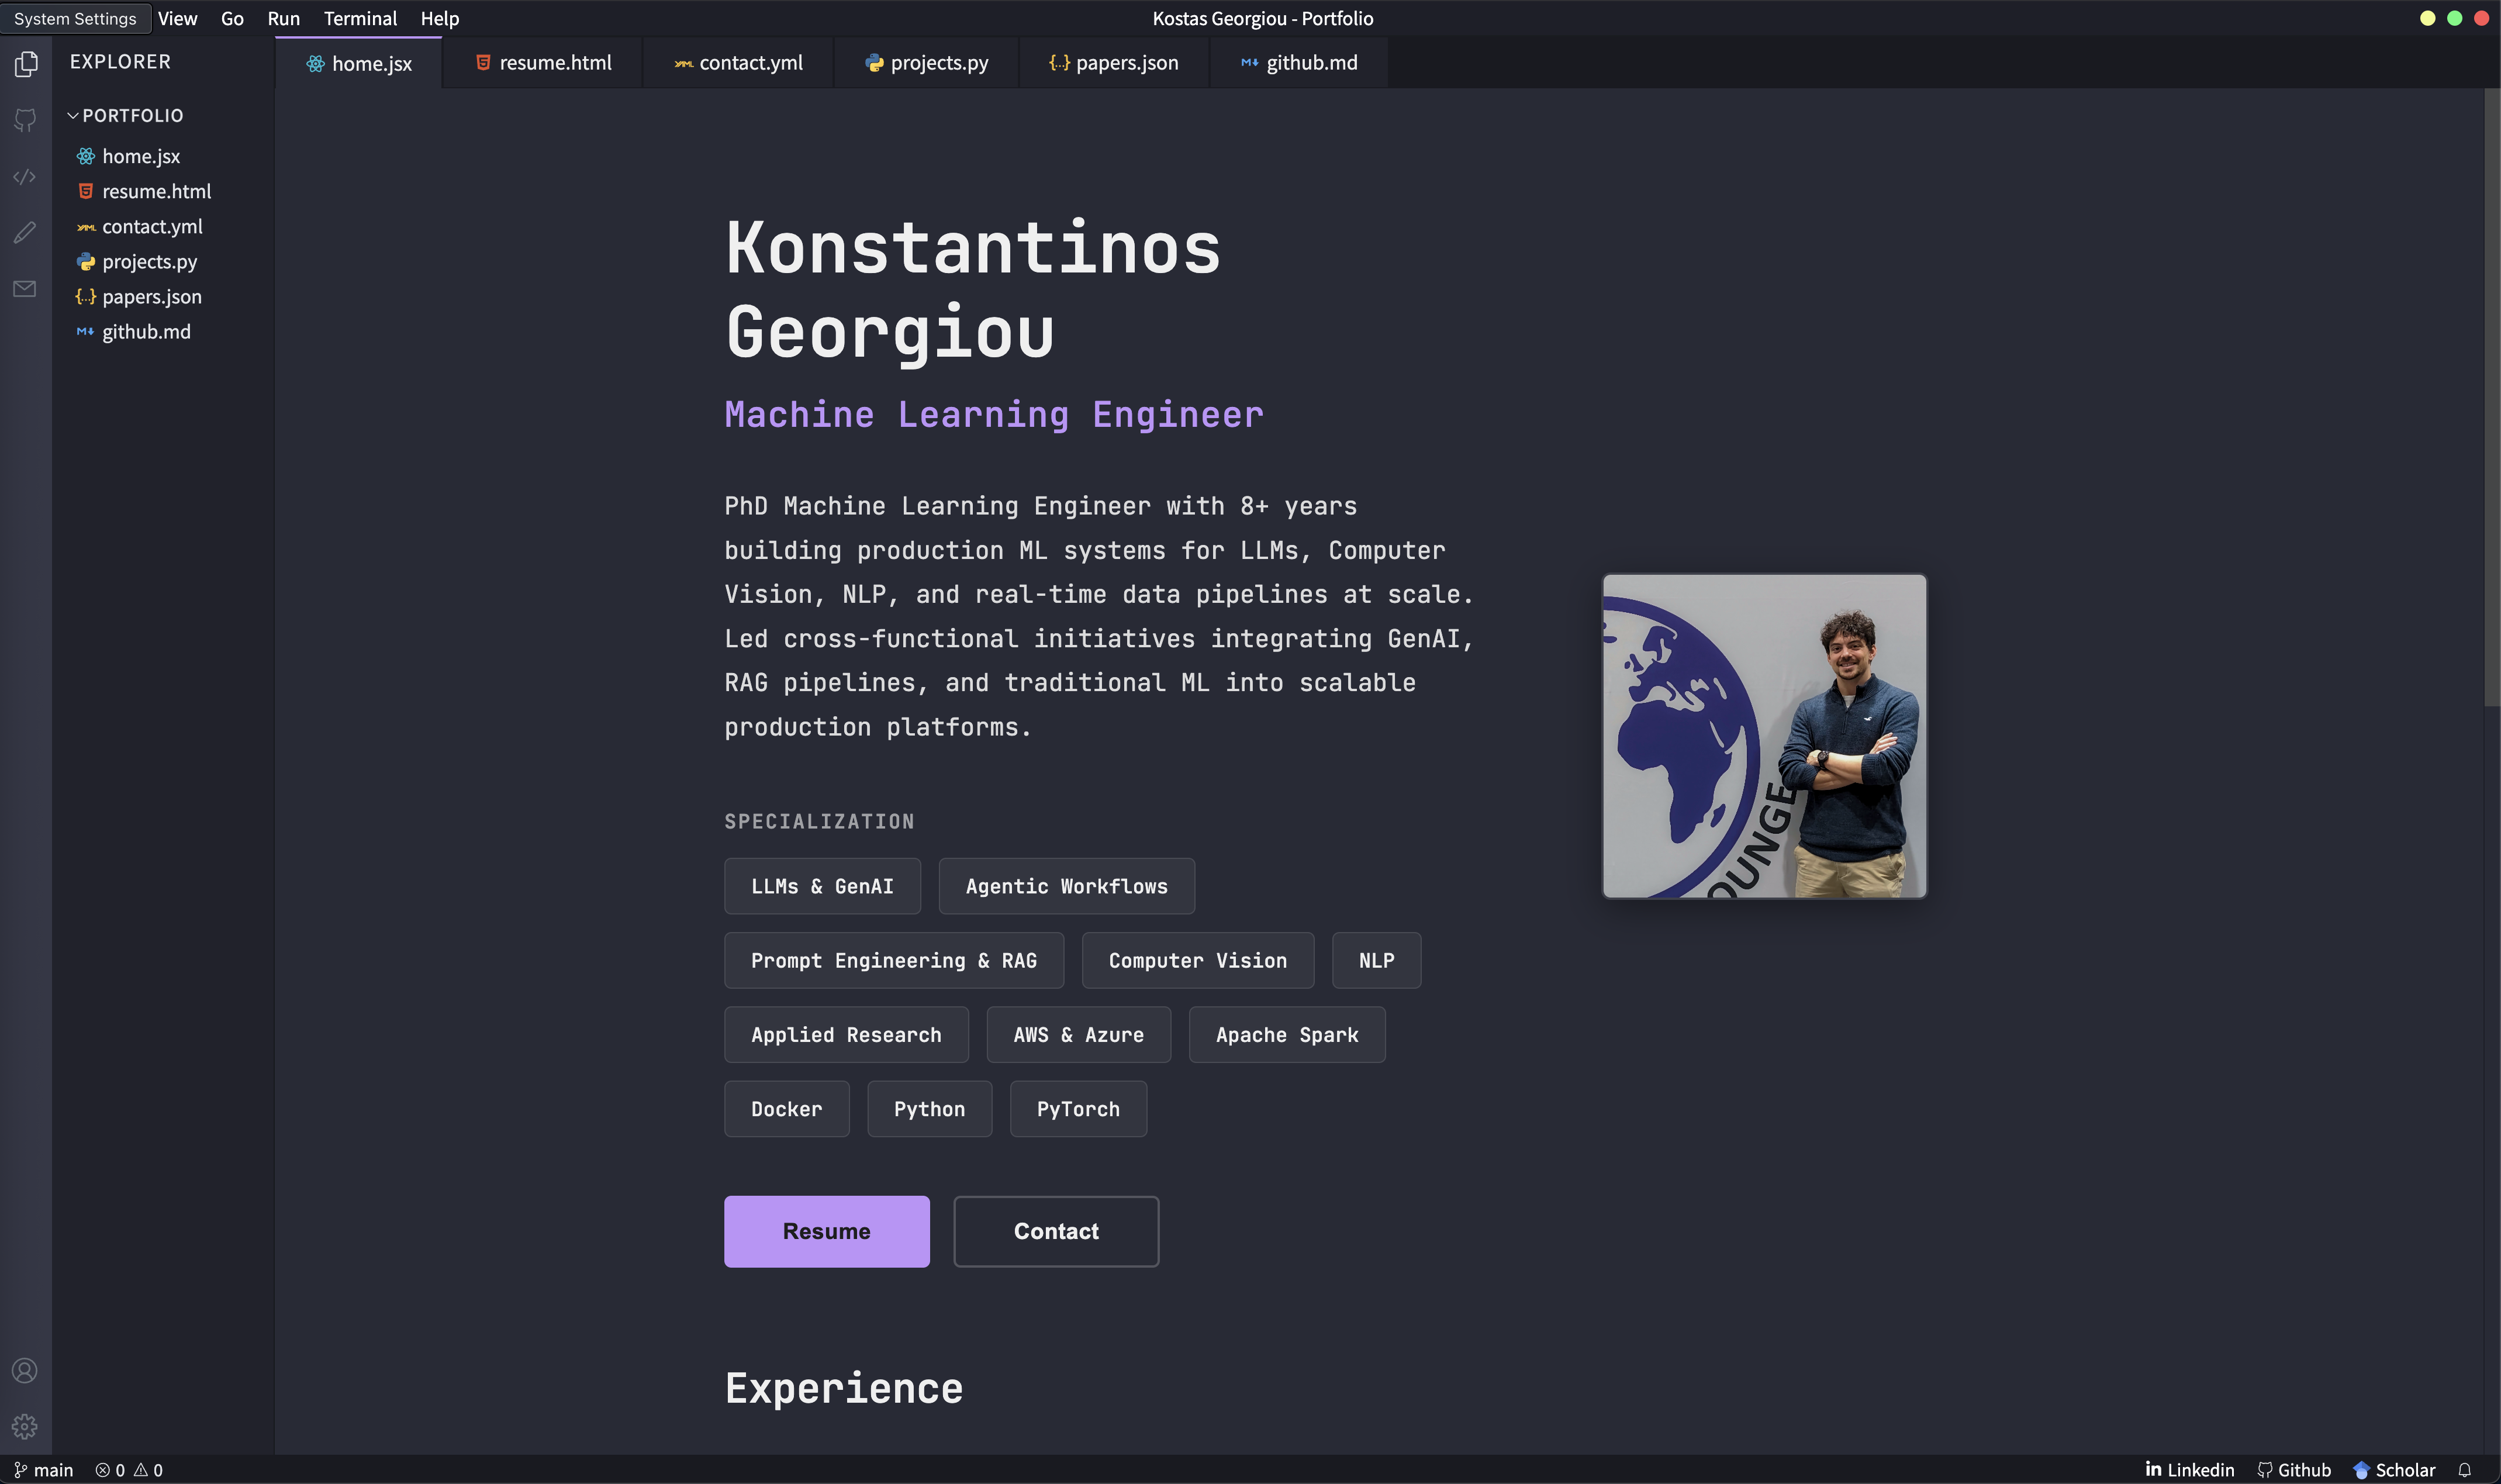Select the home.jsx editor tab
Image resolution: width=2501 pixels, height=1484 pixels.
[x=359, y=63]
